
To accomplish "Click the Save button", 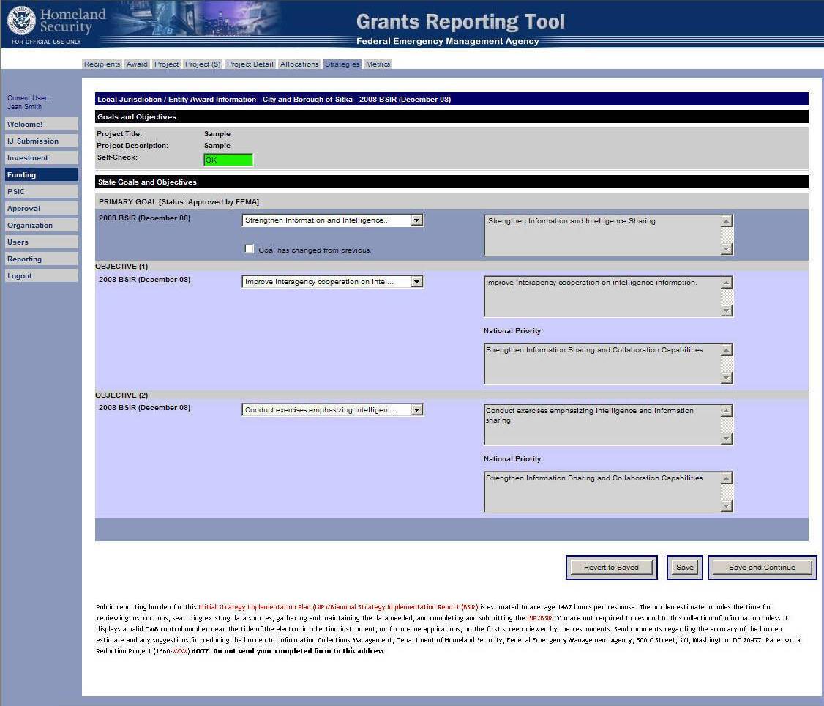I will (684, 568).
